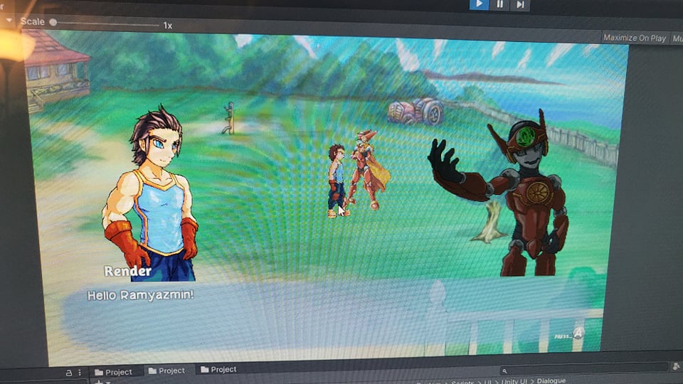Step forward one frame
Image resolution: width=683 pixels, height=384 pixels.
pyautogui.click(x=520, y=5)
